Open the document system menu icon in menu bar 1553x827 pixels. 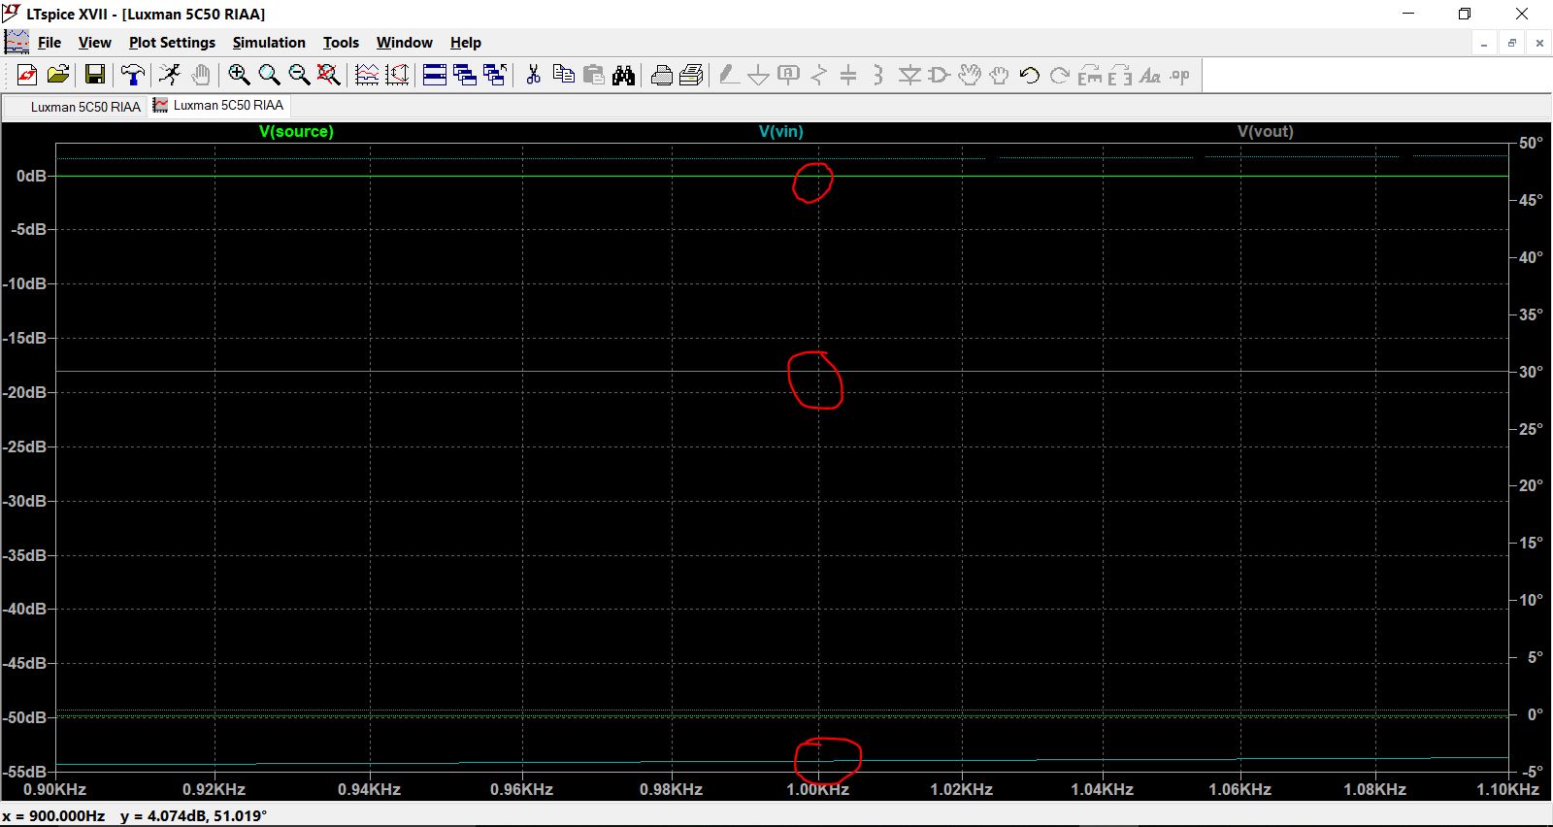pos(17,42)
